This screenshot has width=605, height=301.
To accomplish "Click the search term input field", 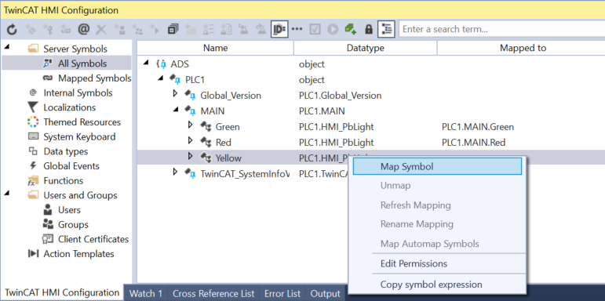I will pos(501,29).
